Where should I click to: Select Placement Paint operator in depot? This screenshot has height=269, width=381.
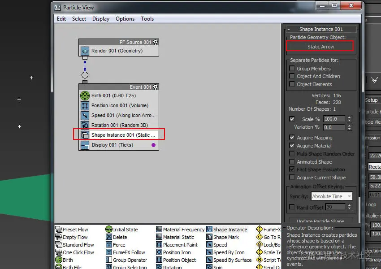click(177, 245)
